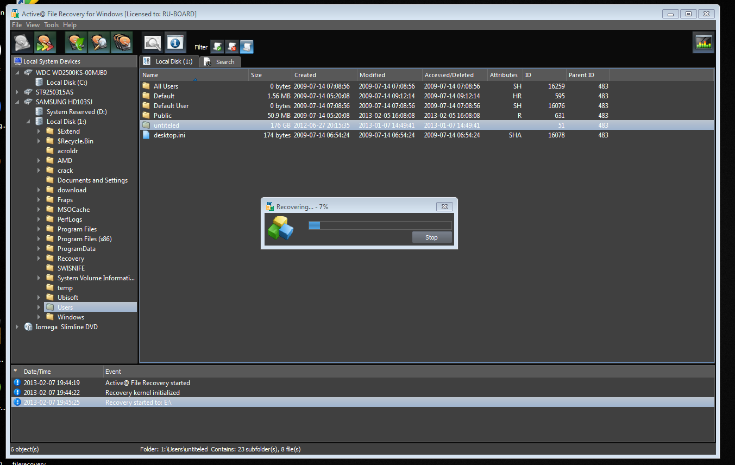Toggle the show all files filter button

[247, 47]
